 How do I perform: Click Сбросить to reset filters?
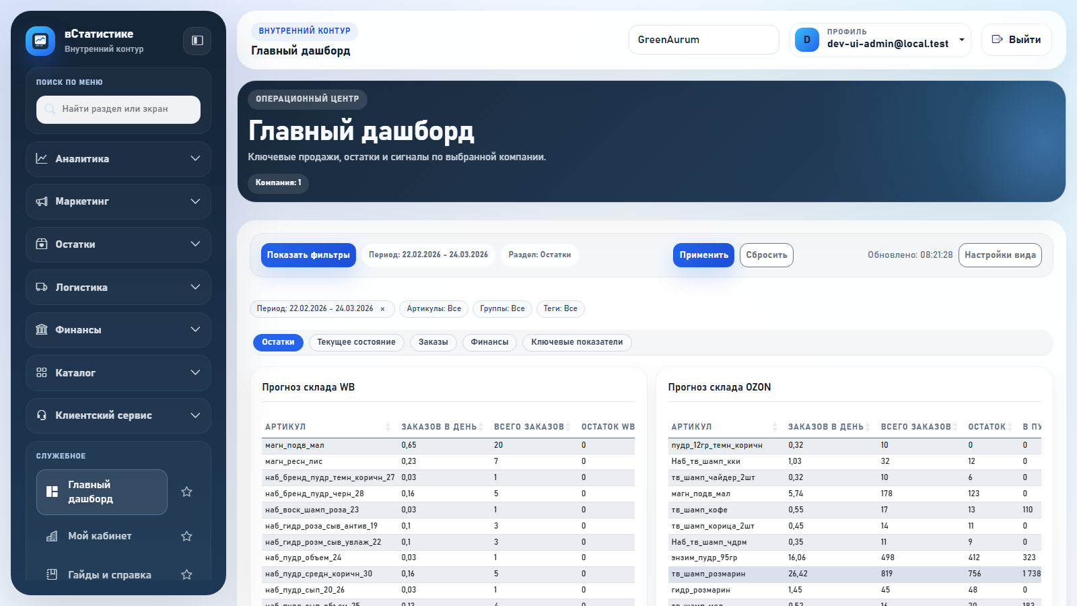[x=766, y=255]
